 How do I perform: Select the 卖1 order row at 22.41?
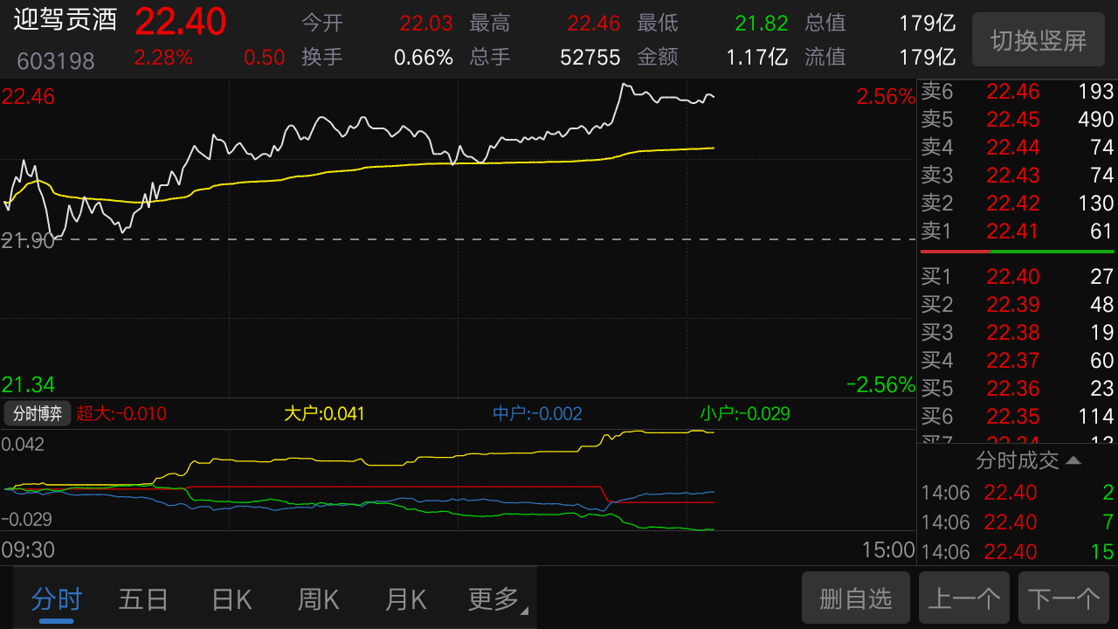tap(1018, 231)
